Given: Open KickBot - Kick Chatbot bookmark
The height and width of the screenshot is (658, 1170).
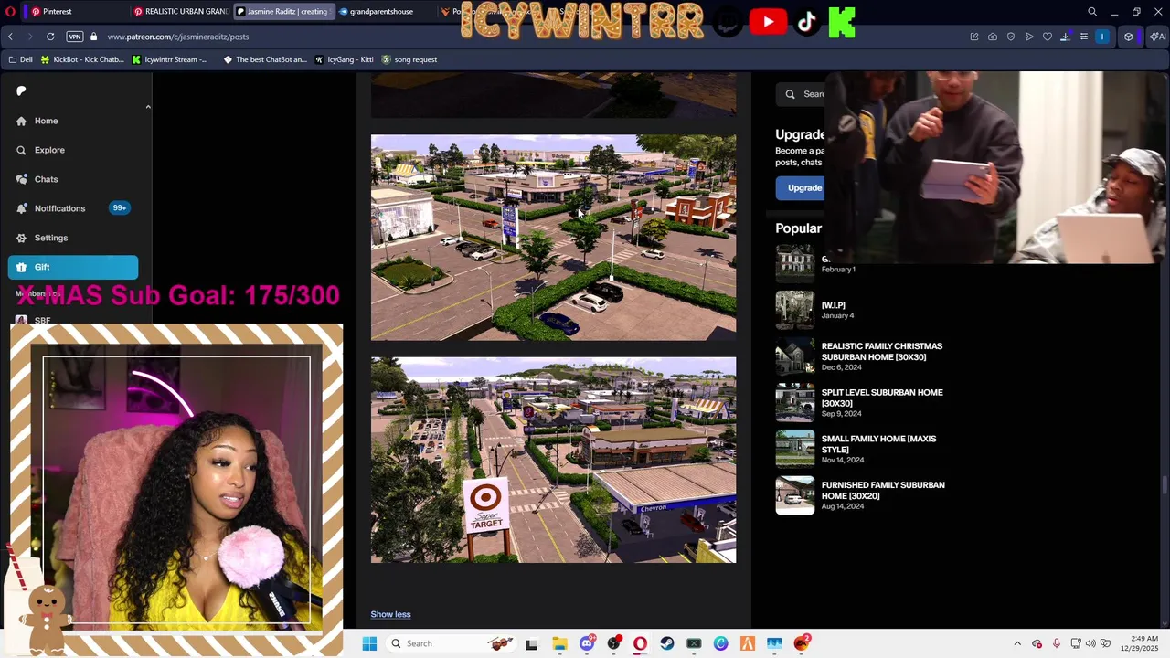Looking at the screenshot, I should 81,59.
